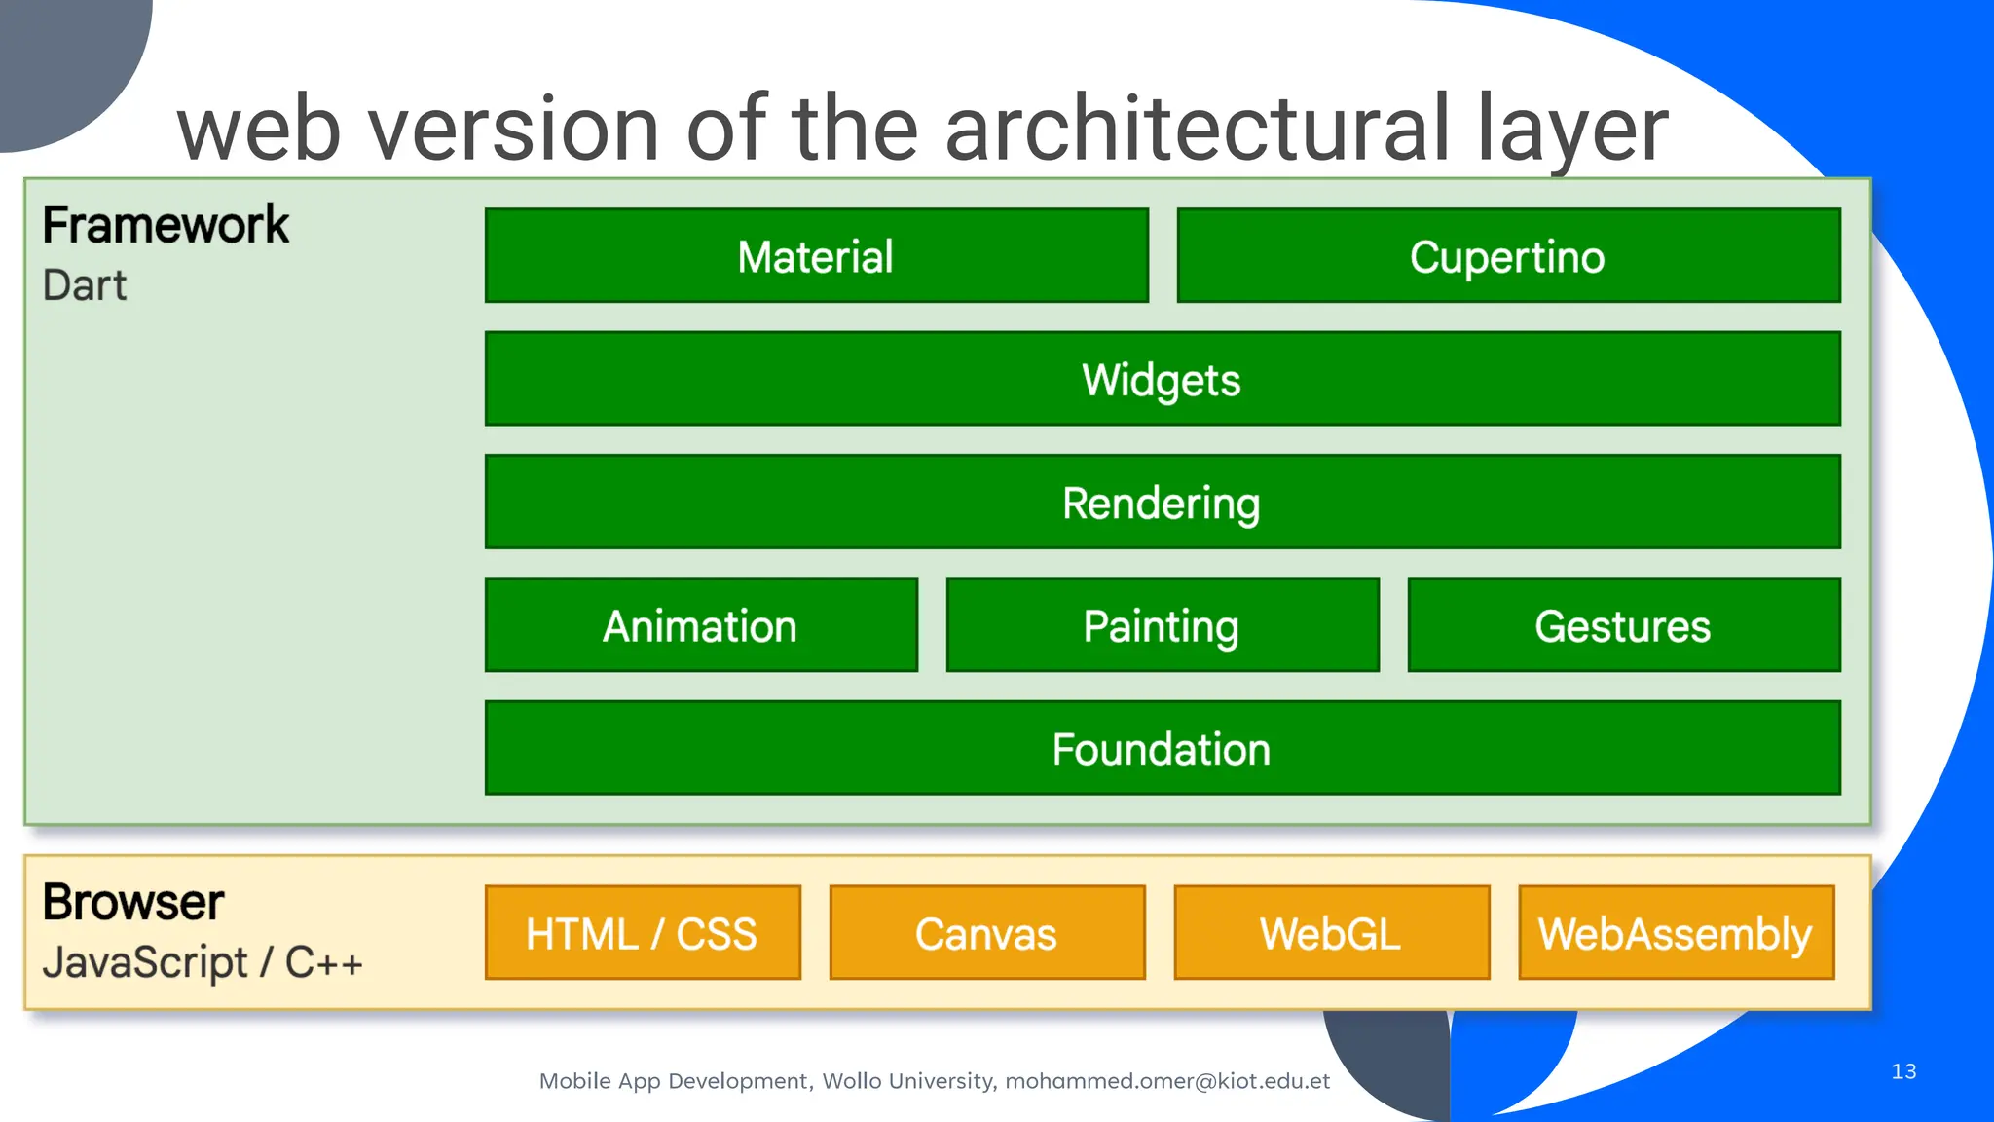Click the Framework heading text

pyautogui.click(x=166, y=225)
